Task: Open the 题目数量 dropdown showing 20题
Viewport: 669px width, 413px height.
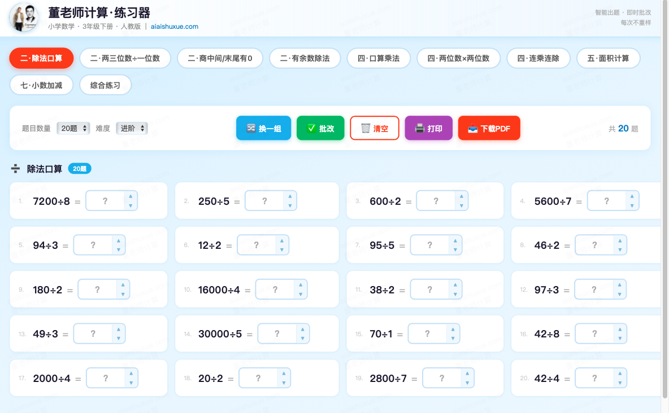Action: click(73, 128)
